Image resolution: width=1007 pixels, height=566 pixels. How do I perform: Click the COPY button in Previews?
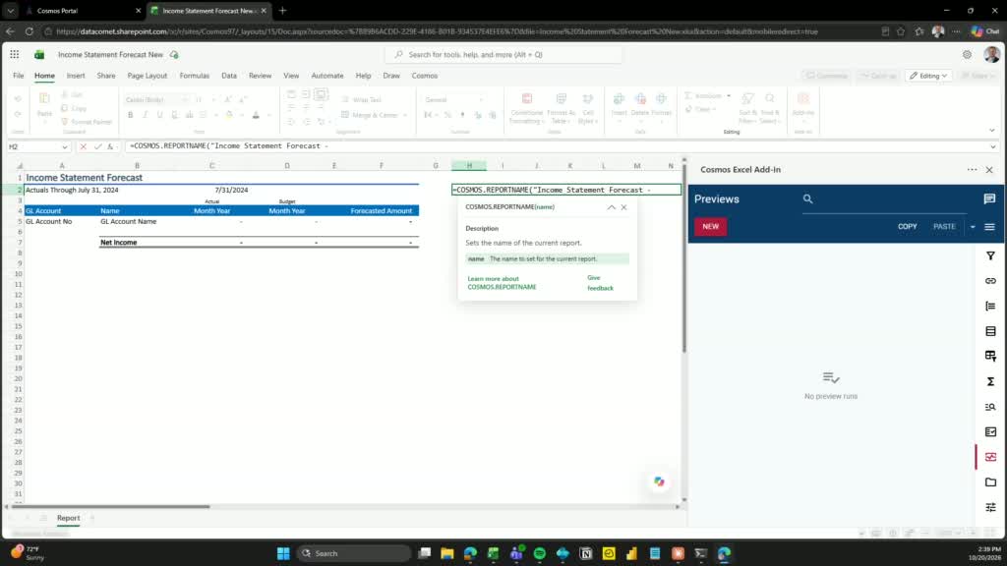coord(907,227)
